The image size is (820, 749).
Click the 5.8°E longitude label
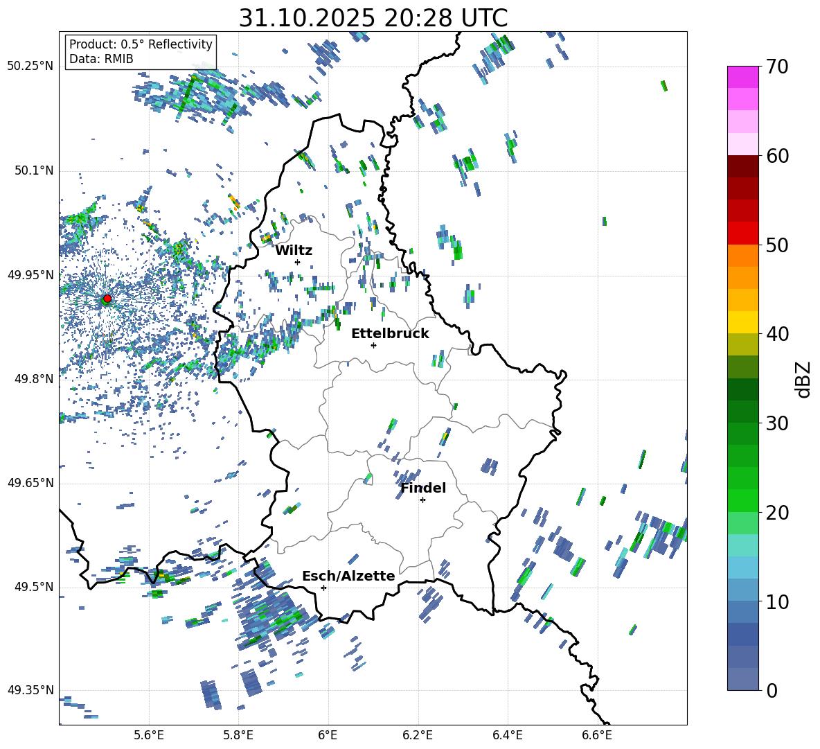[x=238, y=736]
